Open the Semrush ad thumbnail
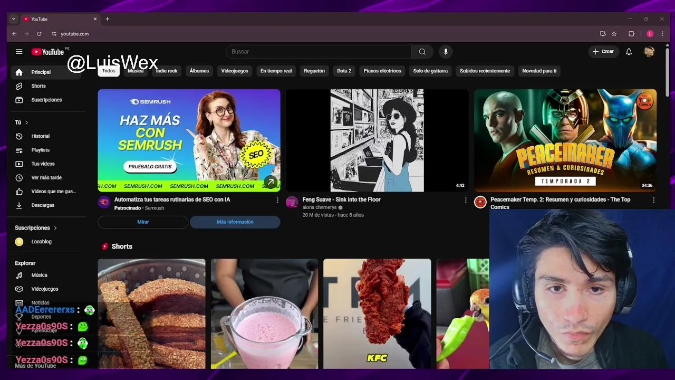Screen dimensions: 675x380 click(x=189, y=140)
